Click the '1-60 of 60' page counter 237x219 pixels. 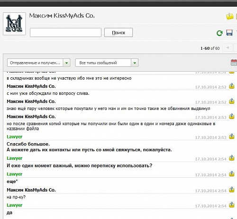(210, 48)
